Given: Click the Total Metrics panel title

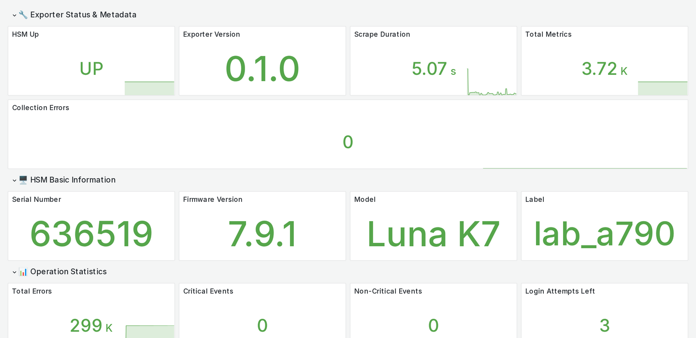Looking at the screenshot, I should tap(548, 34).
